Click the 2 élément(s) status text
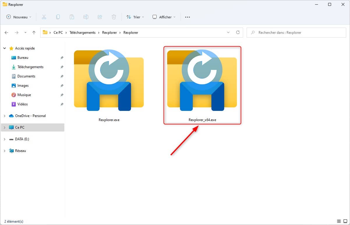 [x=14, y=222]
